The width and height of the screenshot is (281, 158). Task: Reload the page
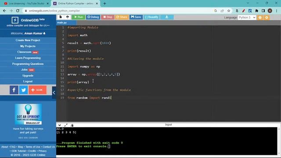tap(18, 11)
